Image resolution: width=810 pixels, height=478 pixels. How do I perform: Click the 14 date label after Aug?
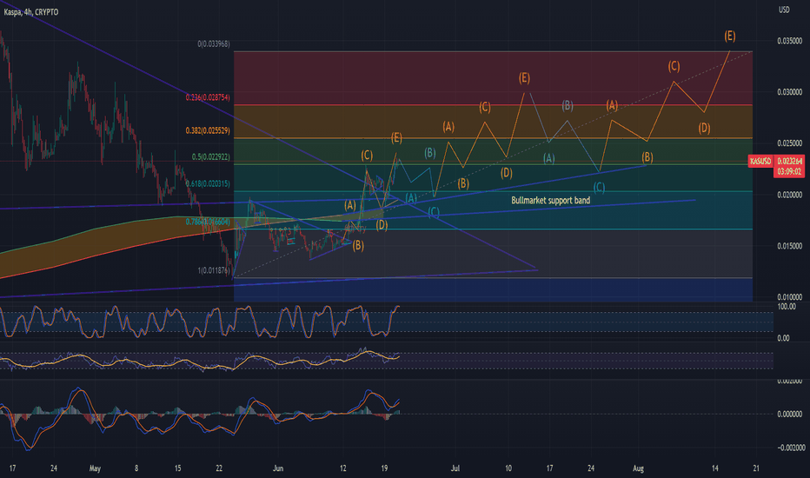click(715, 468)
